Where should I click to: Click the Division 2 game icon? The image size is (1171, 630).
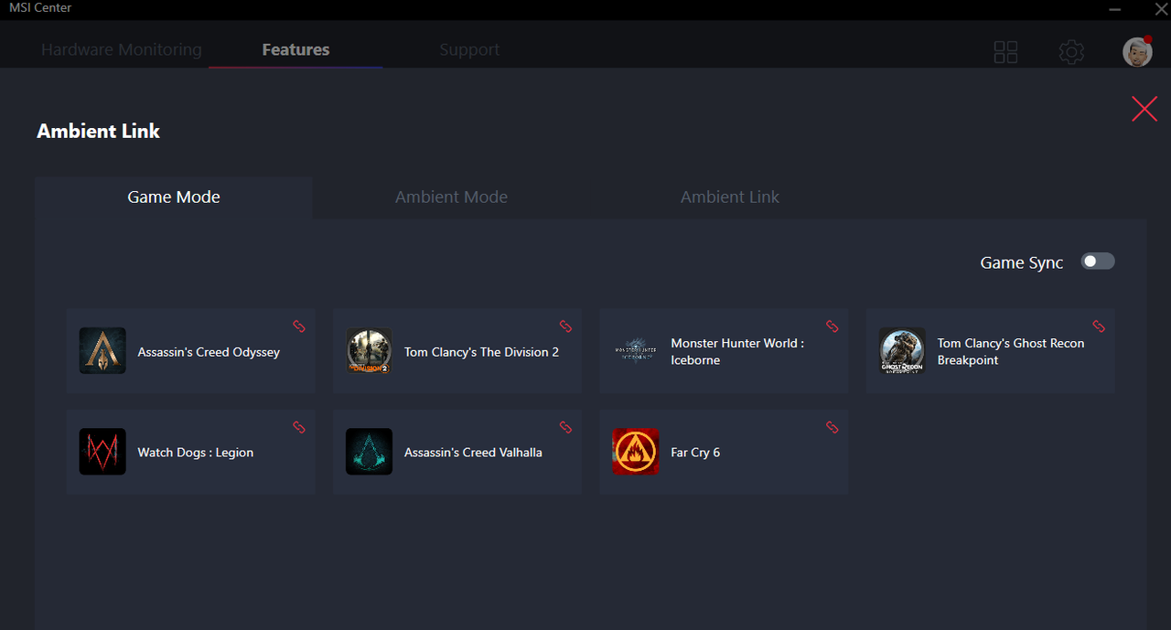[x=369, y=351]
